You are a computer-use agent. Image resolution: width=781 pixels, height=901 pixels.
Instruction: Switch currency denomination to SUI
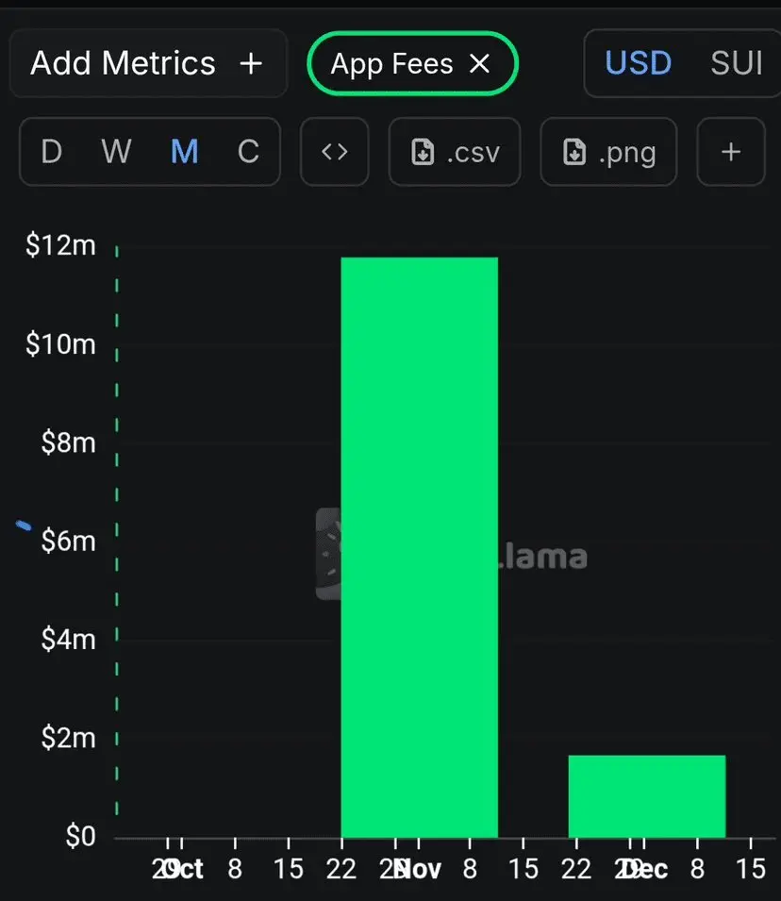(736, 63)
